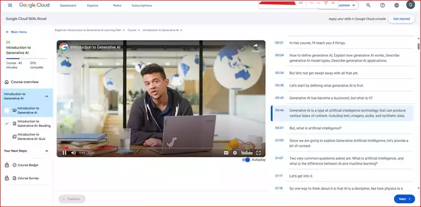421x207 pixels.
Task: Seek on the video progress bar
Action: pos(161,148)
